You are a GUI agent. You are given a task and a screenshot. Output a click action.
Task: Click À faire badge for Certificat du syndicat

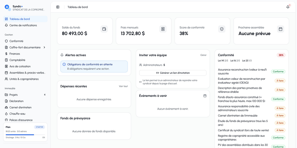point(280,130)
